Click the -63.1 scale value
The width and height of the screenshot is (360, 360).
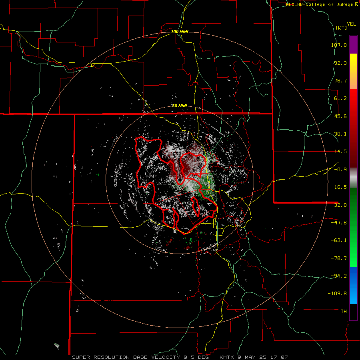coord(339,240)
